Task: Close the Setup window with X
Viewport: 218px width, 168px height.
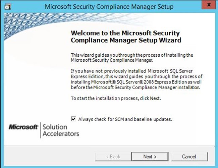Action: (209, 5)
